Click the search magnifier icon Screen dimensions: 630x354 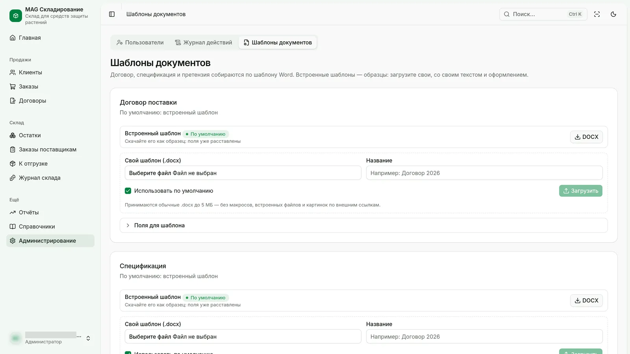pyautogui.click(x=507, y=14)
